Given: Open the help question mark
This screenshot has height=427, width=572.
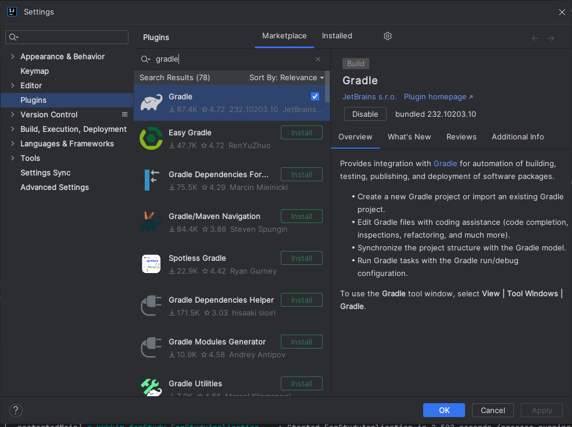Looking at the screenshot, I should [x=16, y=410].
